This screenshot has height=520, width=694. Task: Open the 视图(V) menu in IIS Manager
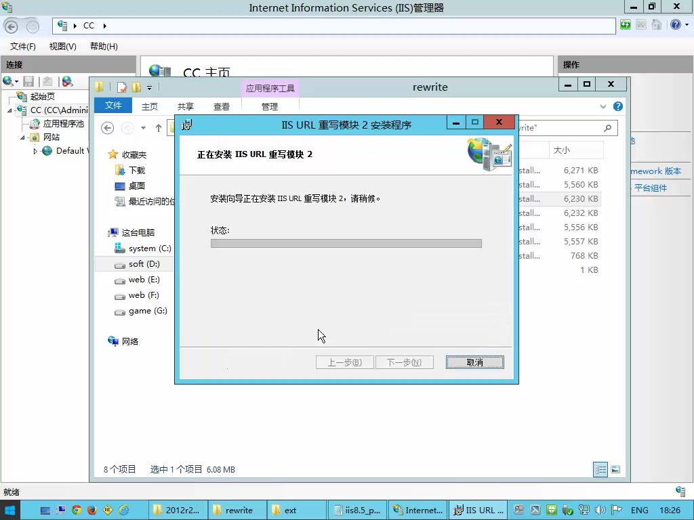[x=62, y=47]
